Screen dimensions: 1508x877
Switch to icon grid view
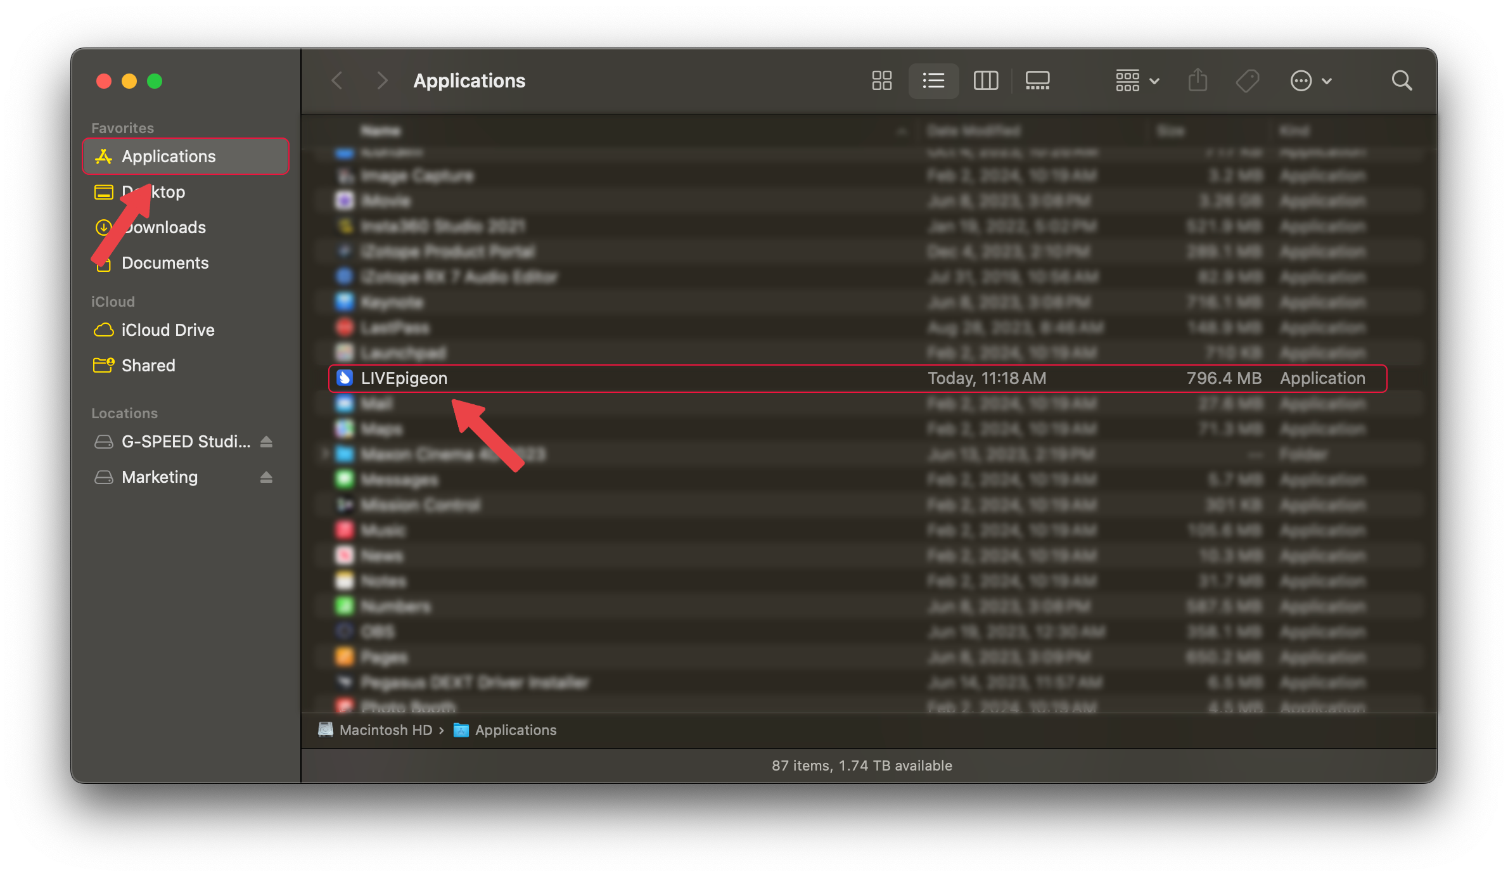pyautogui.click(x=881, y=80)
